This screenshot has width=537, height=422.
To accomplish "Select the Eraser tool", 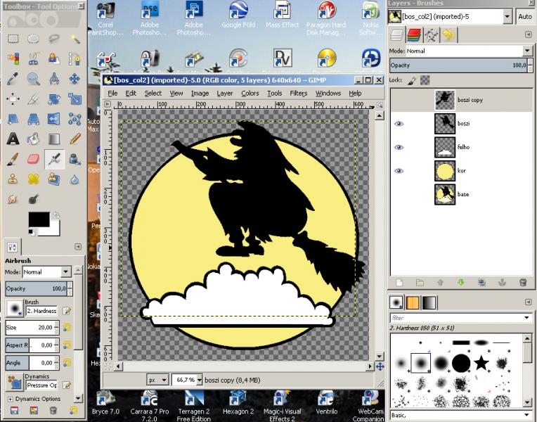I will click(x=33, y=159).
